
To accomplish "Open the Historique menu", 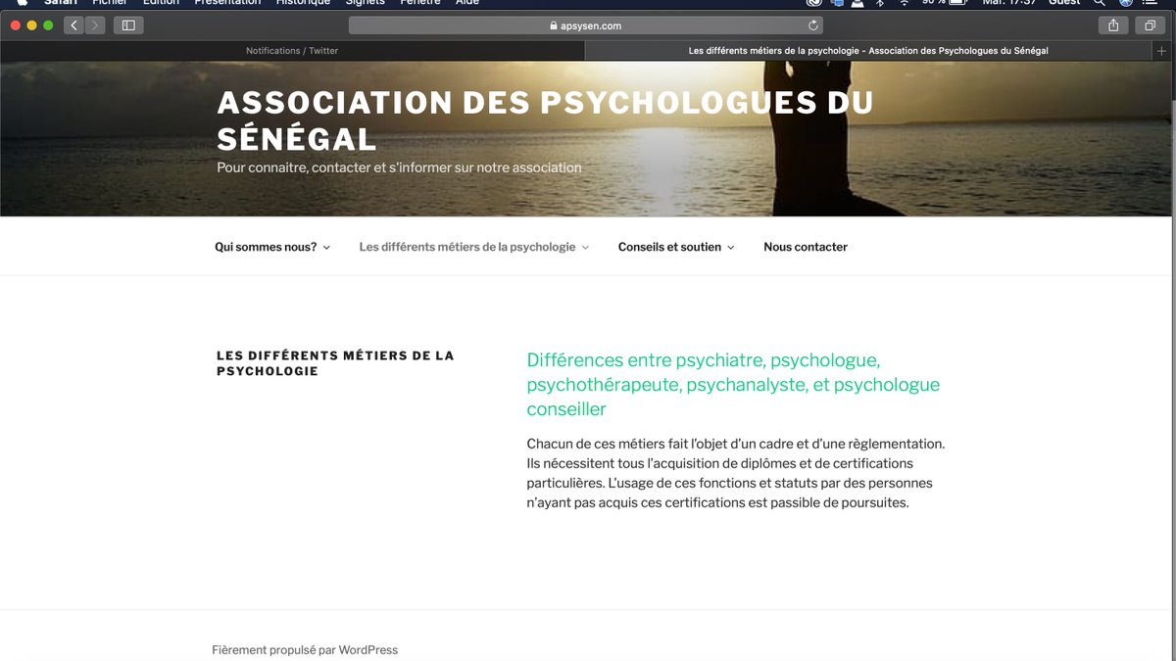I will pyautogui.click(x=303, y=3).
